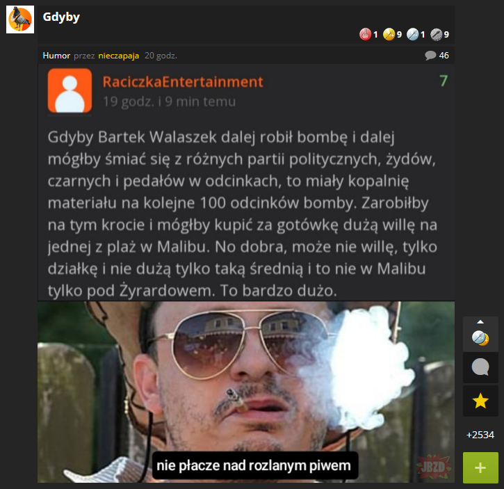Expand the award coins panel arrow
Image resolution: width=504 pixels, height=489 pixels.
pyautogui.click(x=480, y=321)
